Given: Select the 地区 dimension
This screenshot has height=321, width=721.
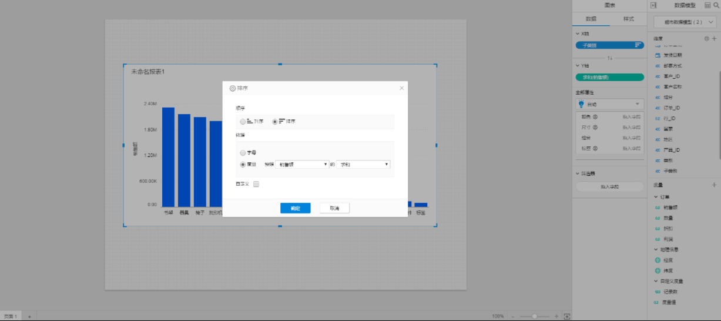Looking at the screenshot, I should coord(668,139).
